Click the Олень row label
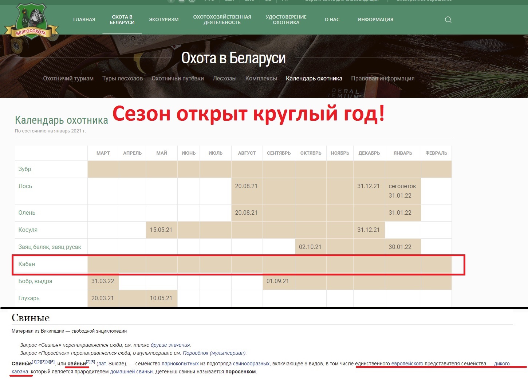Viewport: 528px width, 385px height. point(27,213)
